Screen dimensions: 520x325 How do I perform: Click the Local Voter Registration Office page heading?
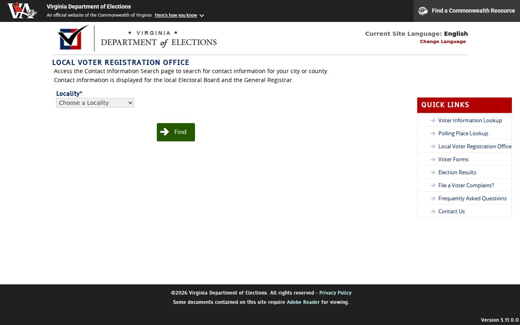[121, 63]
